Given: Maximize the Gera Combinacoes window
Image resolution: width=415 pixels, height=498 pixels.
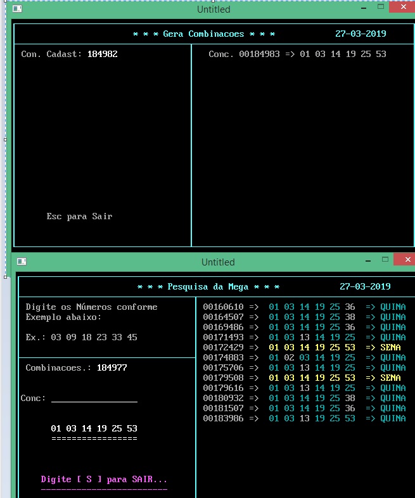Looking at the screenshot, I should click(x=381, y=7).
